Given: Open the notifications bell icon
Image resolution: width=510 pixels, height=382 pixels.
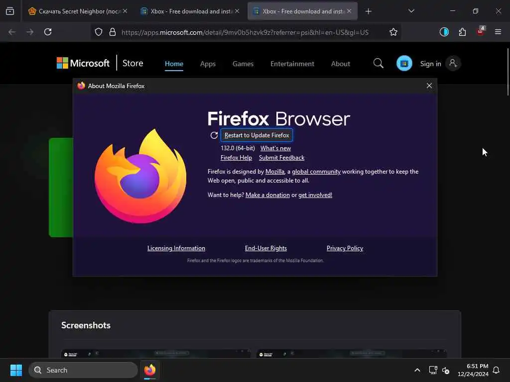Looking at the screenshot, I should coord(497,370).
